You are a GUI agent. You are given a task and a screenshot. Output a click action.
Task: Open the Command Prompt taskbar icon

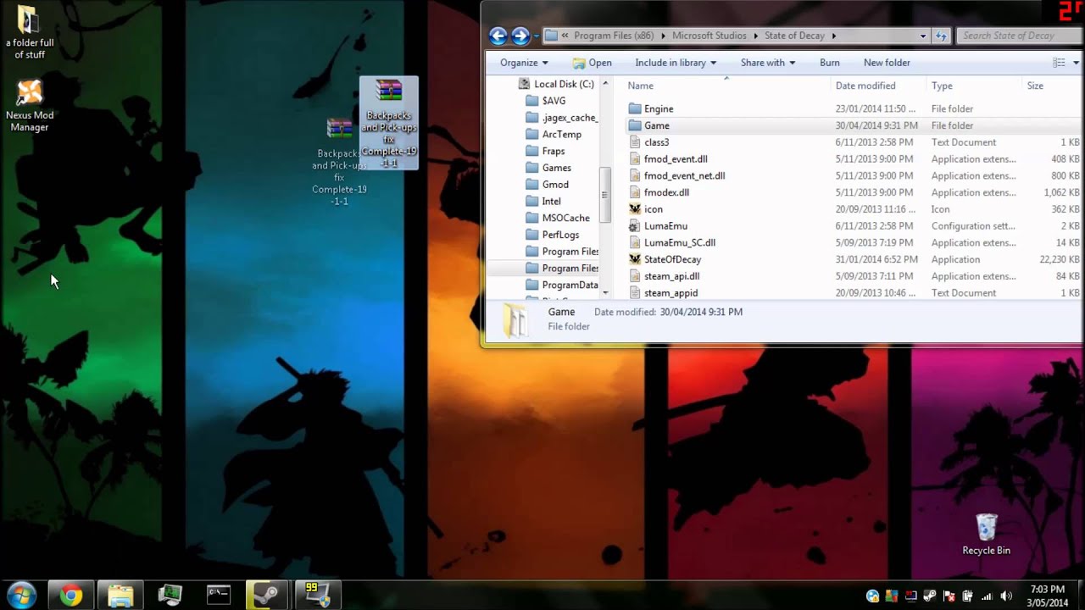pyautogui.click(x=219, y=596)
